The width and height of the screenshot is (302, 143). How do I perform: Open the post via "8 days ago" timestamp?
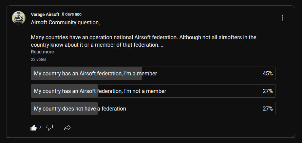72,14
